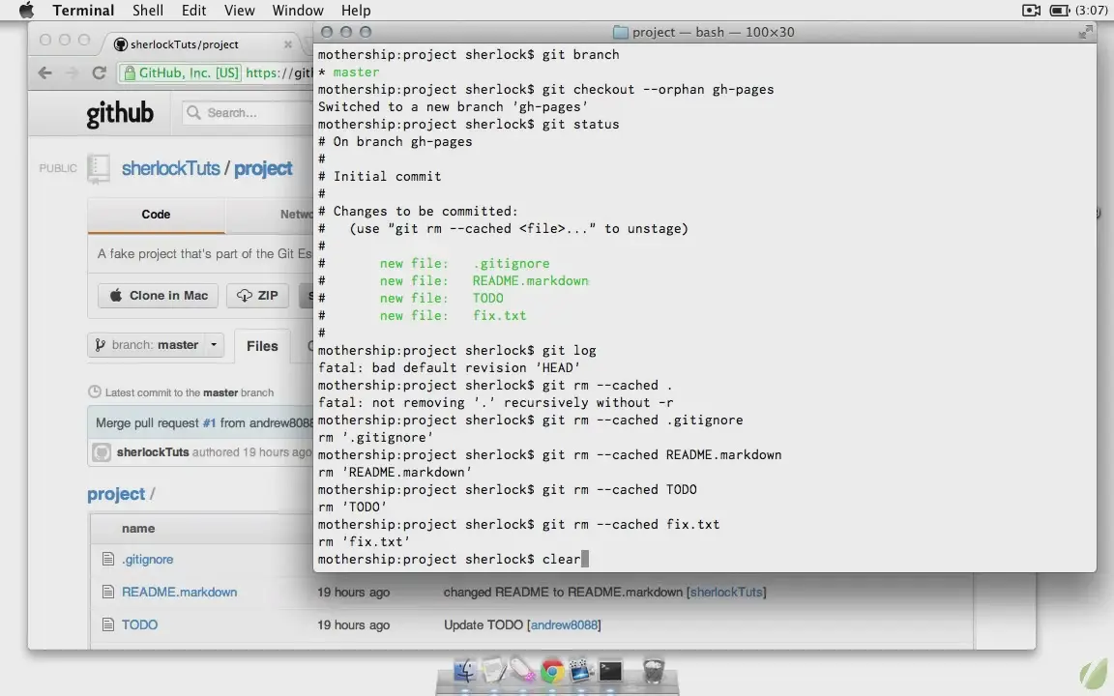Screen dimensions: 1114x696
Task: Click the Chrome address bar URL
Action: point(278,72)
